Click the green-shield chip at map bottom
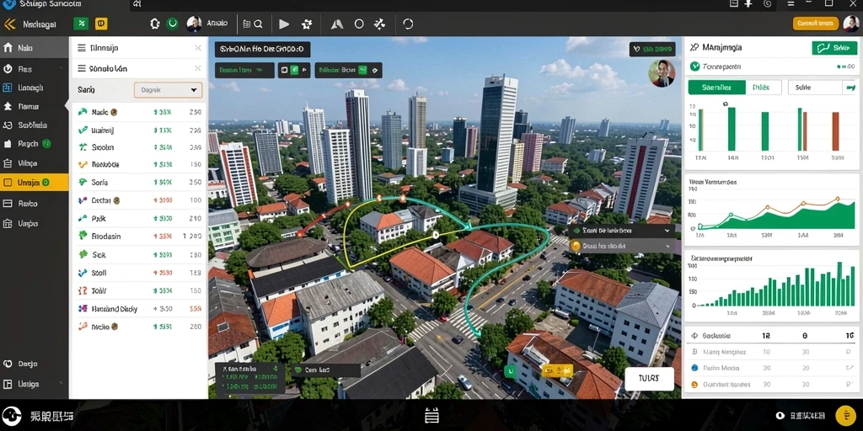 tap(326, 370)
